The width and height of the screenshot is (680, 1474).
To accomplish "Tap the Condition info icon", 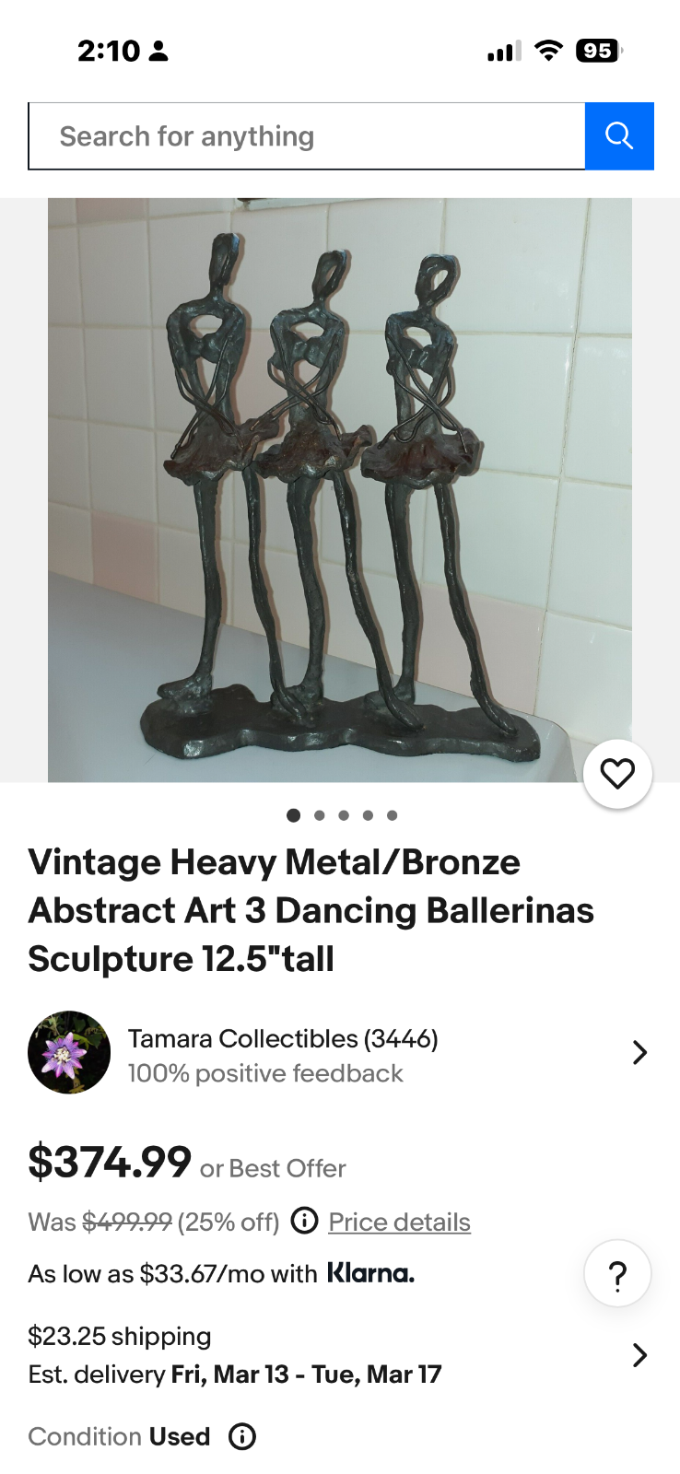I will click(242, 1436).
